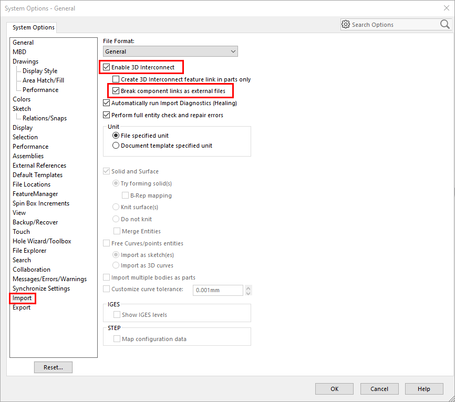The image size is (455, 402).
Task: Open File Locations settings
Action: 32,184
